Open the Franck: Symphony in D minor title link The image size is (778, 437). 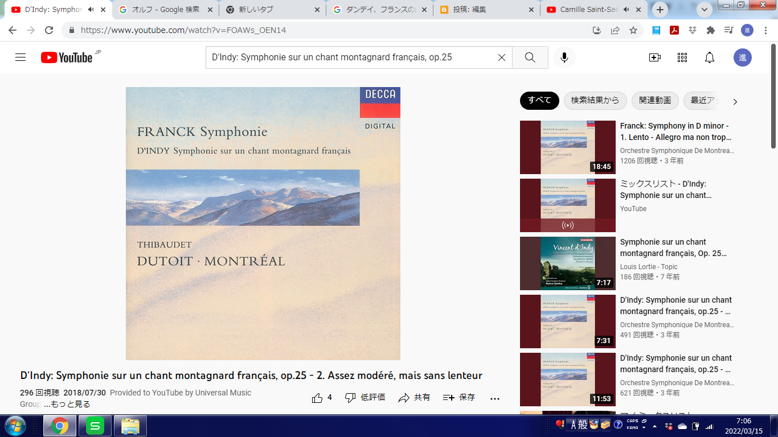click(675, 131)
